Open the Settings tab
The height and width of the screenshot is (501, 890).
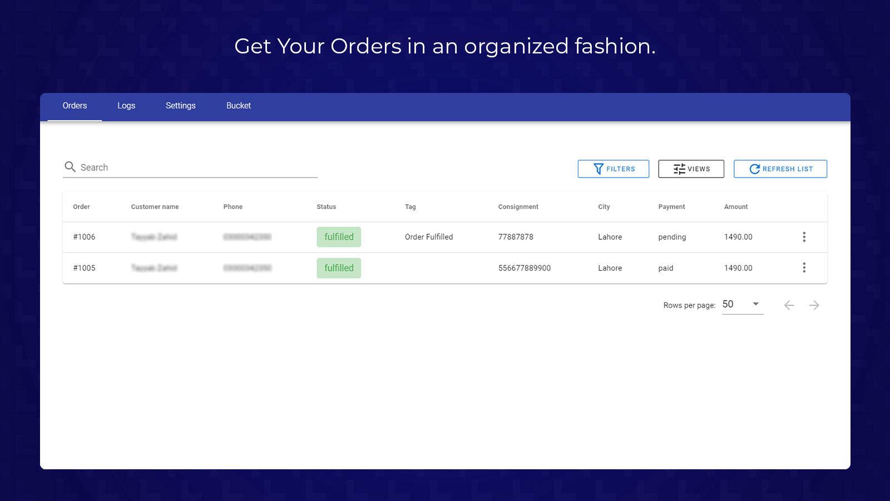pyautogui.click(x=180, y=106)
